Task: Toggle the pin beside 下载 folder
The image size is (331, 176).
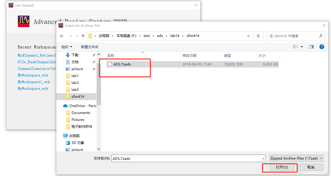Action: tap(94, 55)
